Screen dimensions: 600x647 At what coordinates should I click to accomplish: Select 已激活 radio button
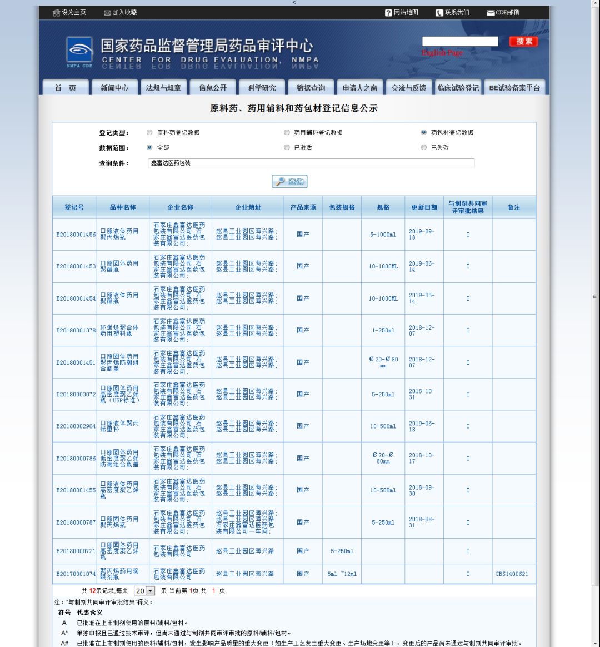pyautogui.click(x=287, y=147)
